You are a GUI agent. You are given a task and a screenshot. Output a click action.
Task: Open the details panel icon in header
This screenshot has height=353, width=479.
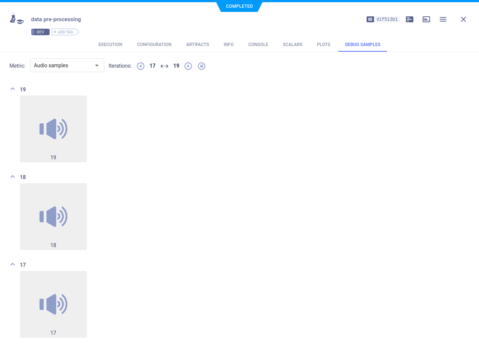coord(410,19)
